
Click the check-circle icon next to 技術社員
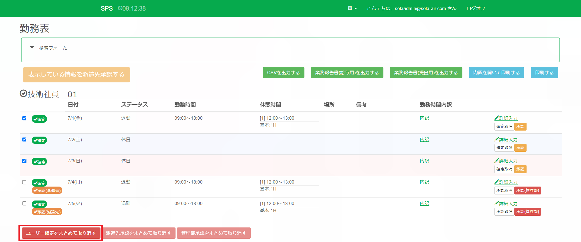pos(23,94)
